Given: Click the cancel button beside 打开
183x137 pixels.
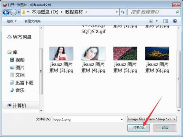Looking at the screenshot, I should coord(165,128).
